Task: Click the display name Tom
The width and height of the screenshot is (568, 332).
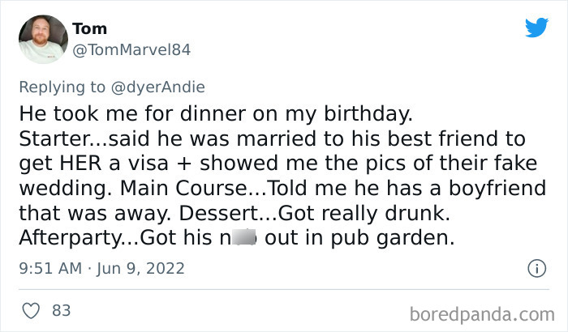Action: [x=89, y=29]
